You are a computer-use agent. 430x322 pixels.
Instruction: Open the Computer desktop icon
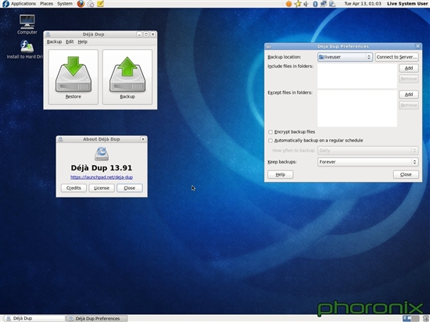[x=27, y=25]
